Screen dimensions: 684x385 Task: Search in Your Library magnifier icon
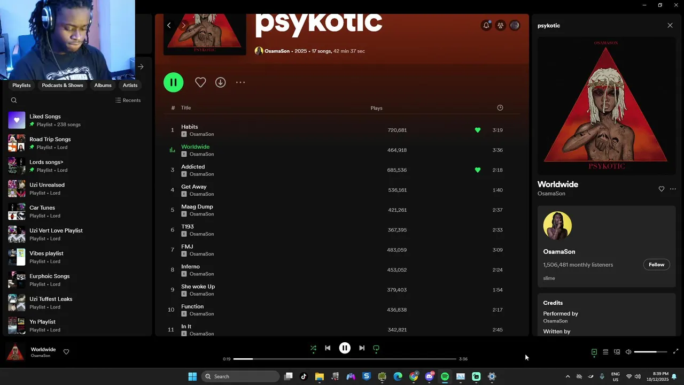pyautogui.click(x=14, y=100)
